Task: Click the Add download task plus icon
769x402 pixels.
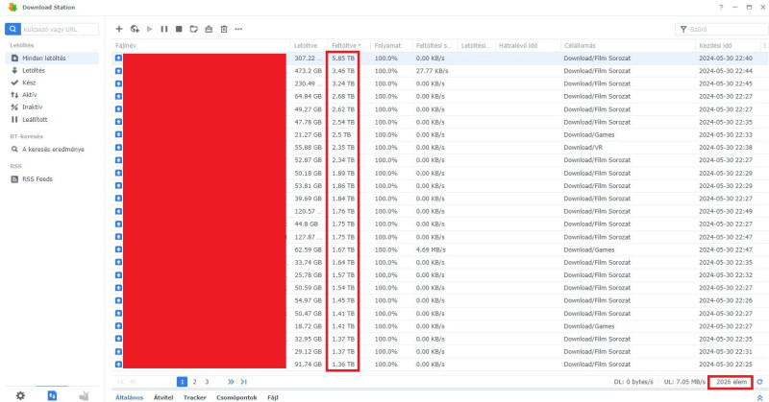Action: pyautogui.click(x=119, y=29)
